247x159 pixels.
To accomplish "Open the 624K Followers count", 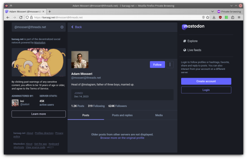I will point(117,106).
